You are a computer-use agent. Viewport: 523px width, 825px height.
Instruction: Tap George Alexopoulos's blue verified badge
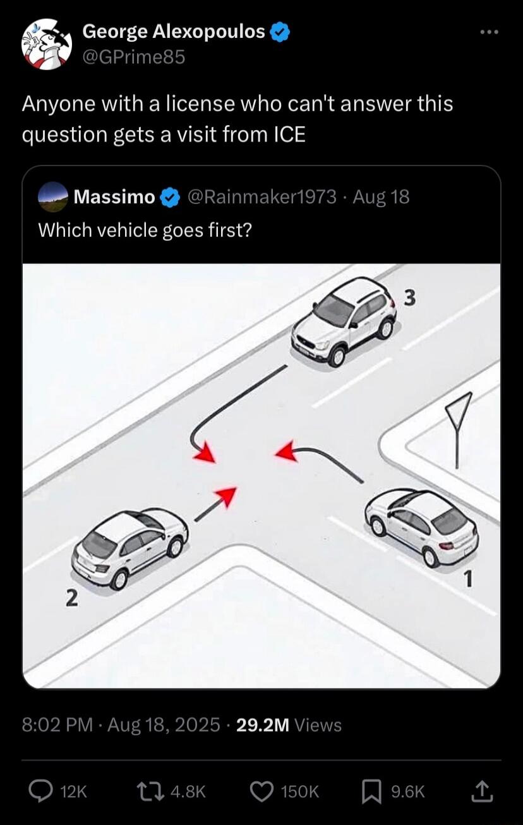point(280,32)
